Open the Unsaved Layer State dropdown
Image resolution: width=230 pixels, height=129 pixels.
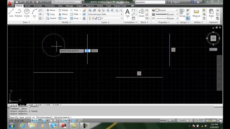pyautogui.click(x=105, y=14)
